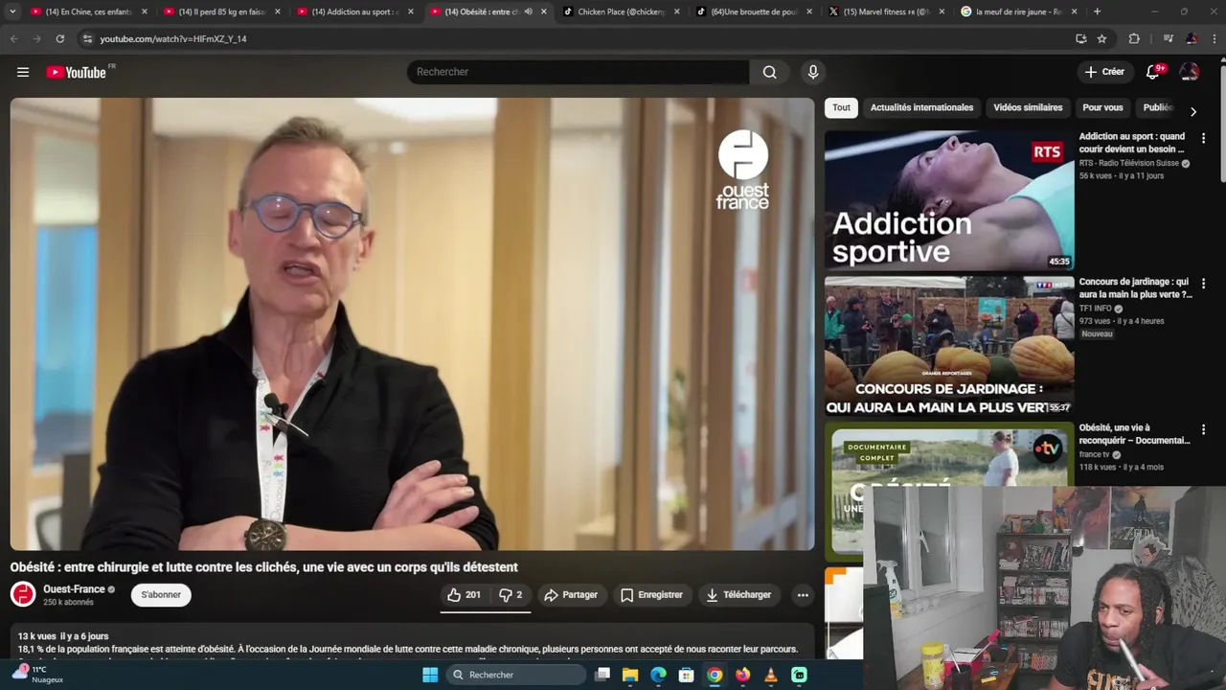Click the Chrome address bar URL
Viewport: 1226px width, 690px height.
[173, 39]
